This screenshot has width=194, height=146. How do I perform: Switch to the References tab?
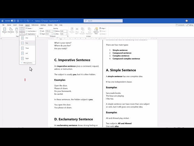click(35, 25)
